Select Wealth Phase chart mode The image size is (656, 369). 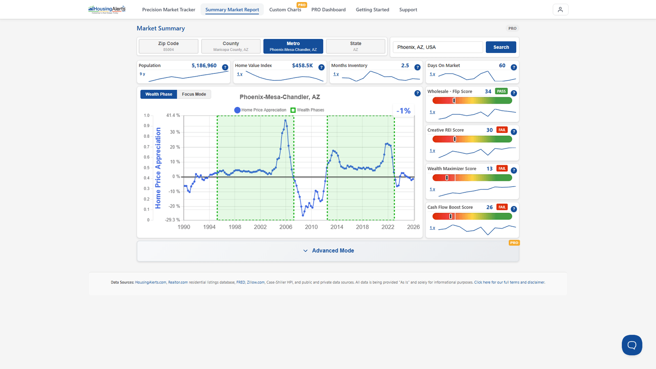(x=159, y=94)
